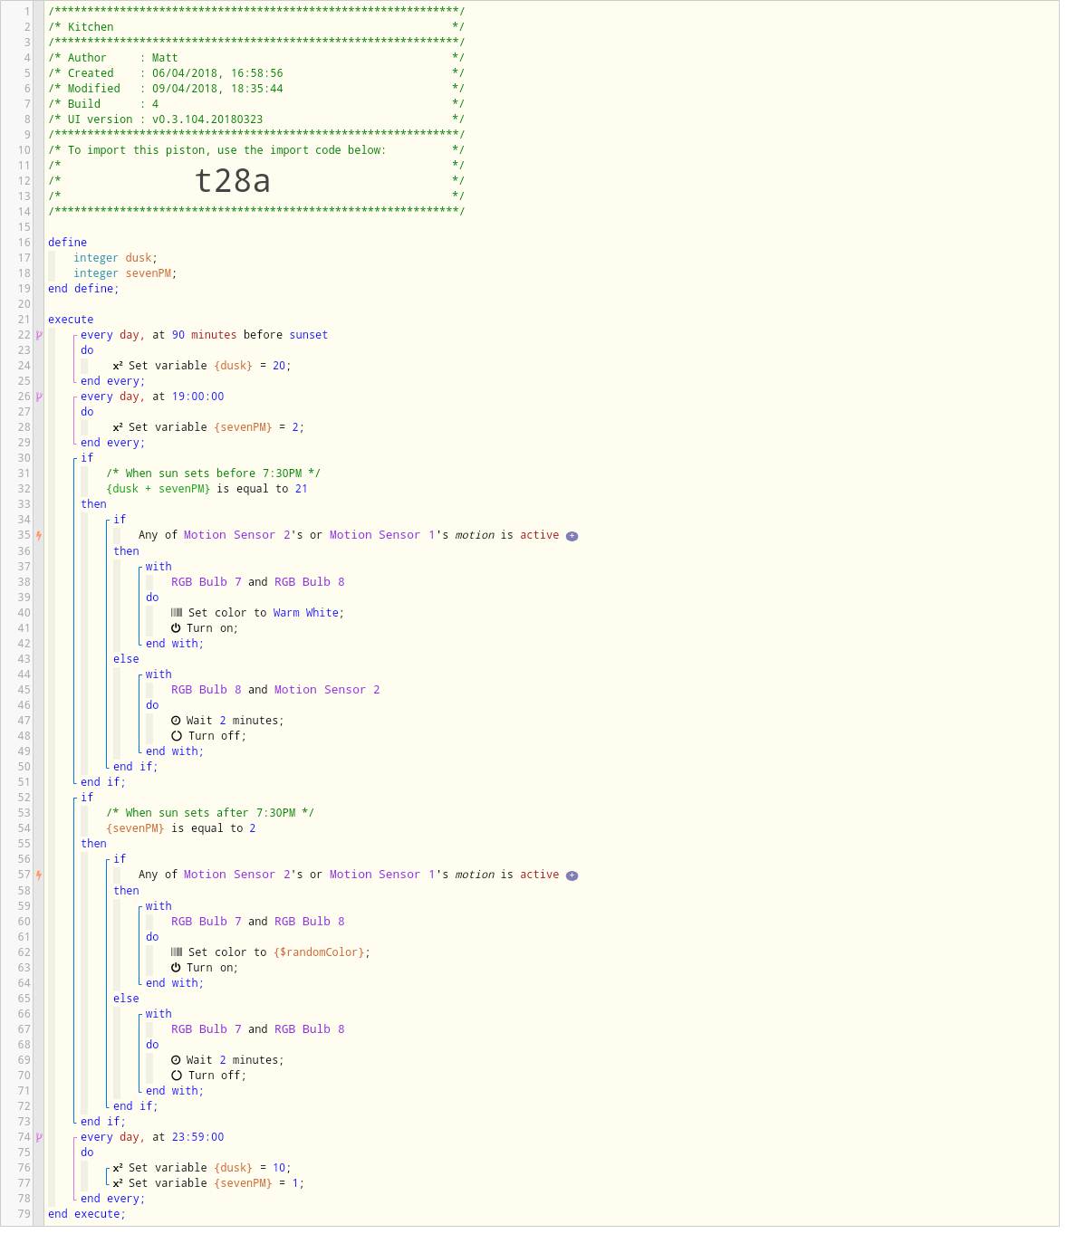Image resolution: width=1067 pixels, height=1234 pixels.
Task: Click the barcode icon before 'Set color to Warm White'
Action: pos(177,613)
